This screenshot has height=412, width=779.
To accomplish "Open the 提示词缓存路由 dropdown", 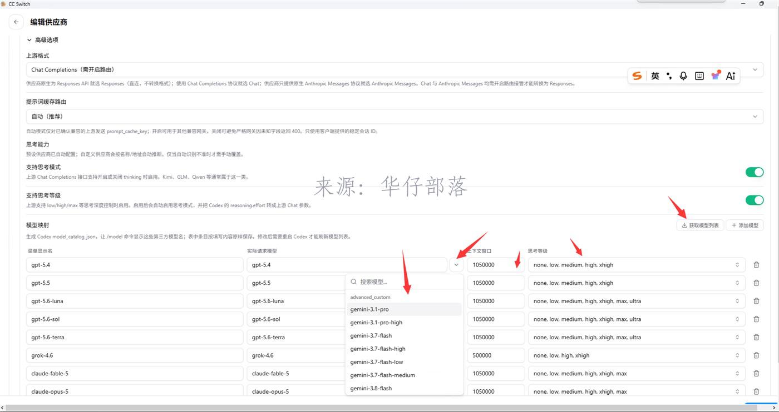I will tap(395, 117).
